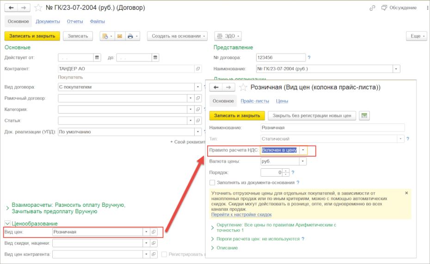Click green table icon in price type window
This screenshot has width=430, height=264.
pos(364,116)
